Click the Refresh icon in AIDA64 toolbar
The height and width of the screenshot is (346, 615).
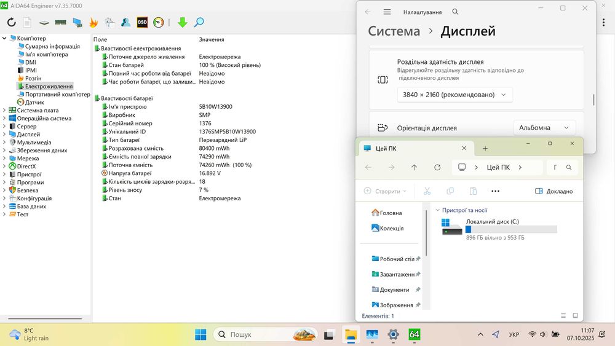(x=11, y=22)
